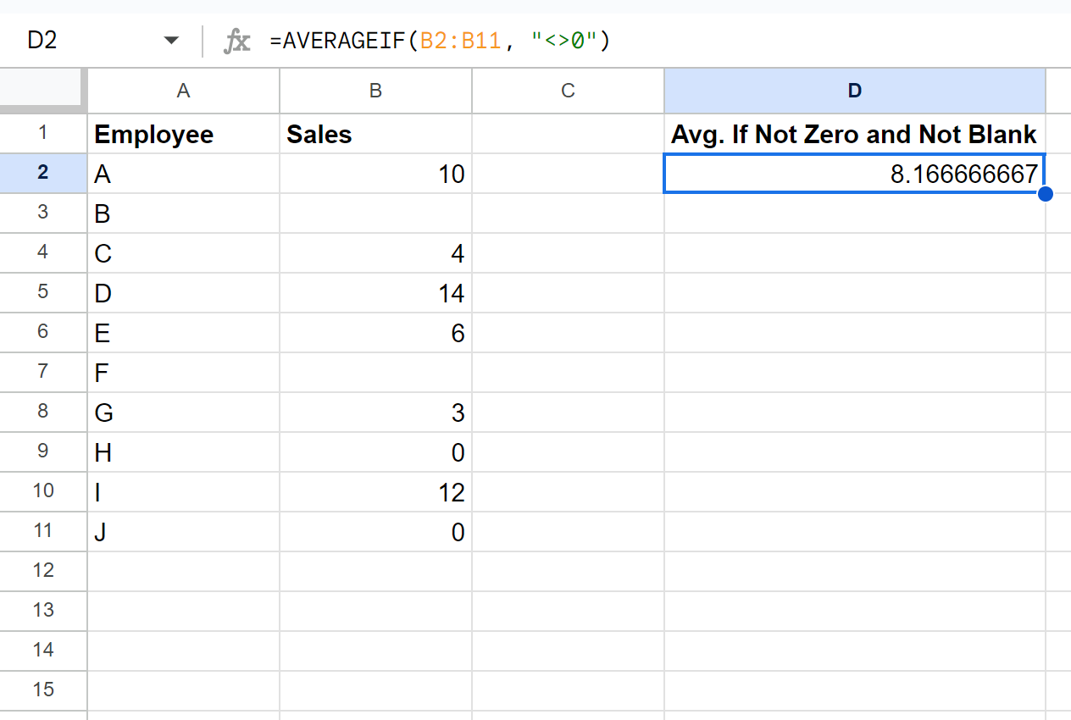Image resolution: width=1071 pixels, height=720 pixels.
Task: Click sales value 14
Action: pos(375,293)
